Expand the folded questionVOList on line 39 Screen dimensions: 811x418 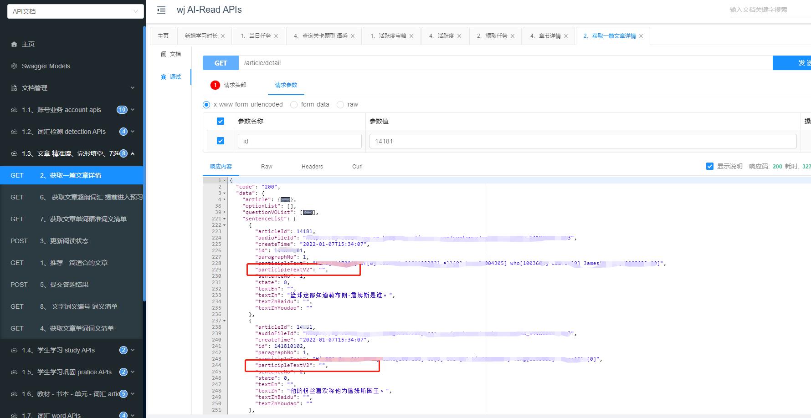pos(224,212)
